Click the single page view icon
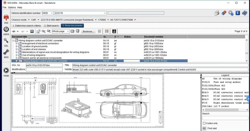 pyautogui.click(x=72, y=31)
